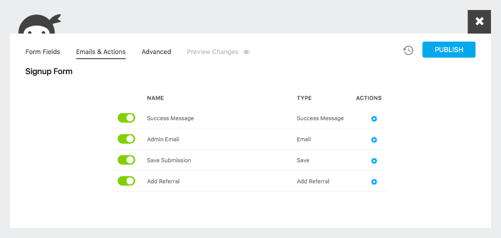The width and height of the screenshot is (501, 238).
Task: Disable the Add Referral action toggle
Action: [x=127, y=181]
